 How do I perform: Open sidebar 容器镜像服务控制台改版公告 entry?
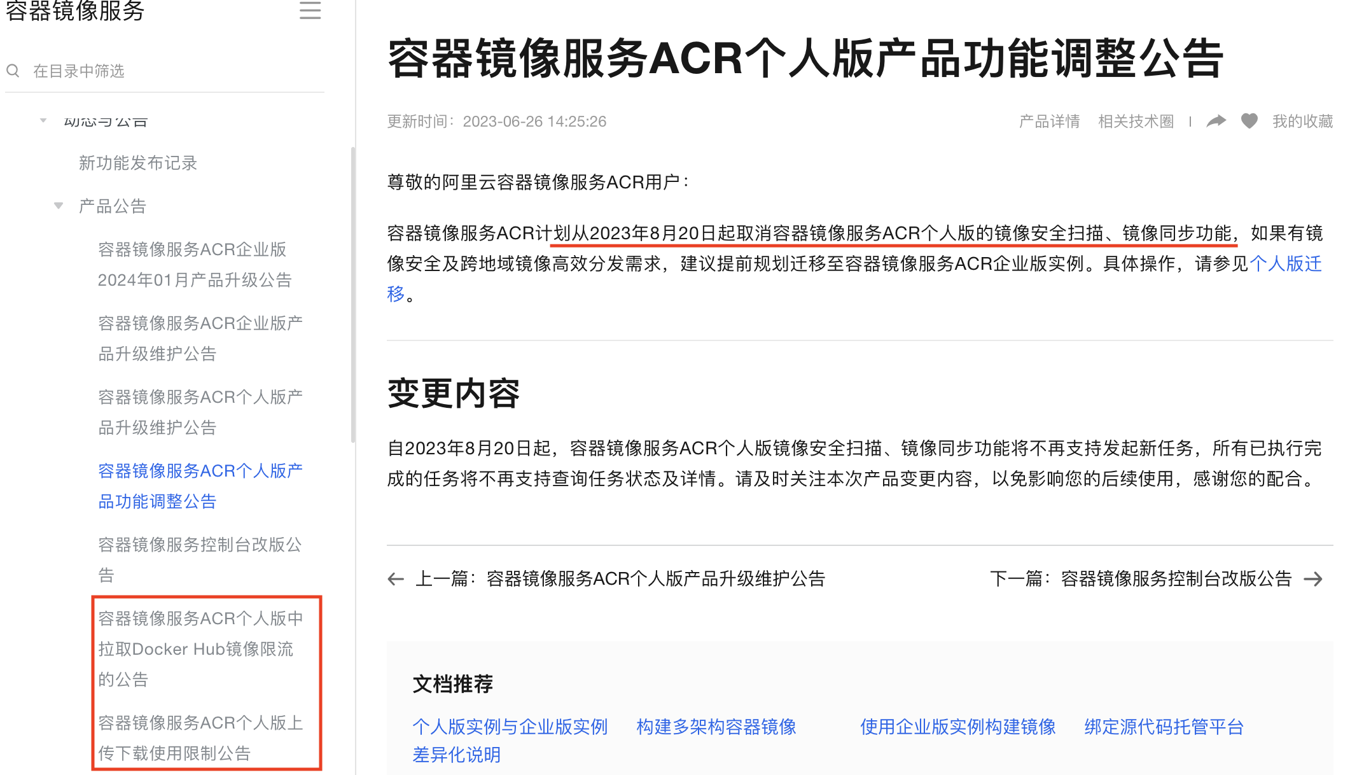pos(200,560)
